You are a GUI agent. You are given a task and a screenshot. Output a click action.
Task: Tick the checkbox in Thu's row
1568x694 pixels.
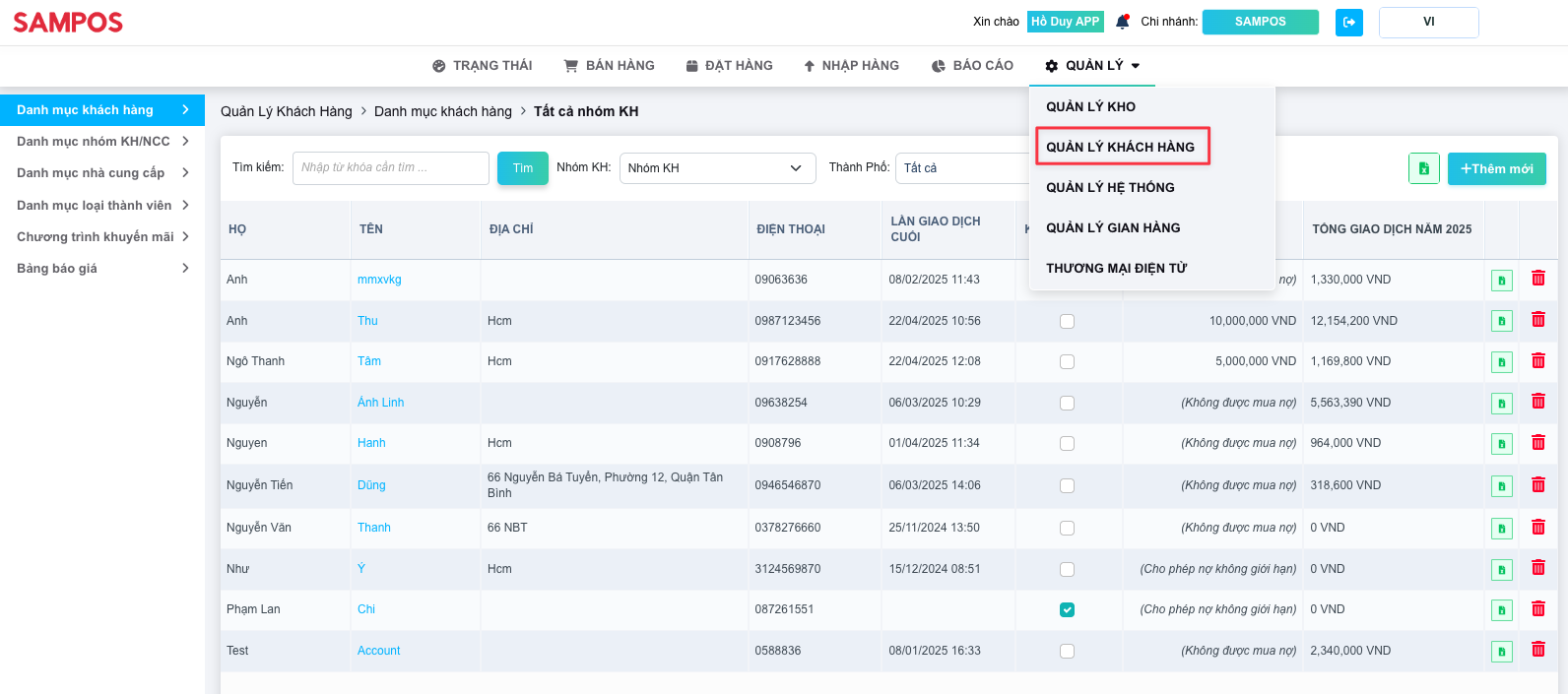(1067, 321)
